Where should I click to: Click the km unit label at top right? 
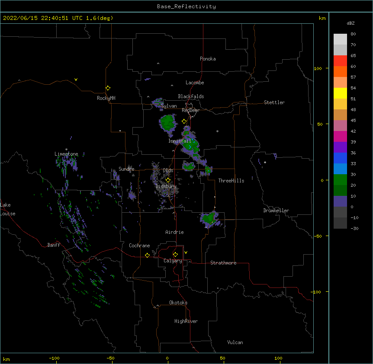click(x=322, y=18)
